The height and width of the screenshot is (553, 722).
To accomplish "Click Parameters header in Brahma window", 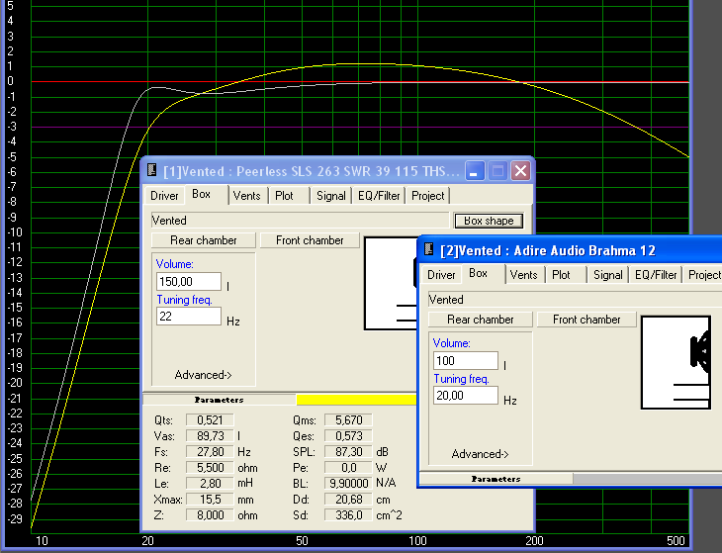I will tap(496, 479).
